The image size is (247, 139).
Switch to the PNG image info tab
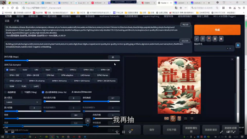point(50,16)
